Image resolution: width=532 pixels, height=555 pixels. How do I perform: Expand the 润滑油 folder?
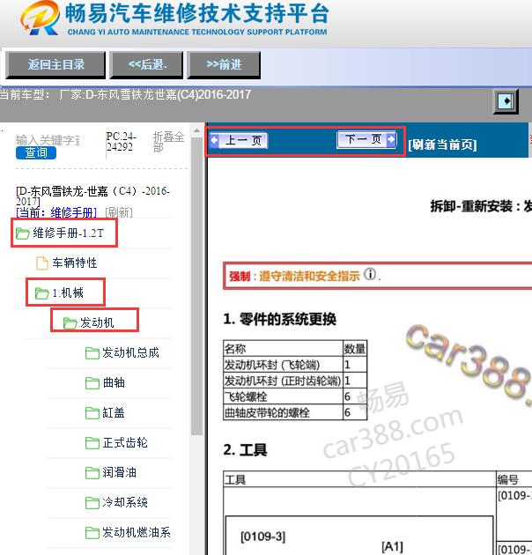pyautogui.click(x=119, y=472)
